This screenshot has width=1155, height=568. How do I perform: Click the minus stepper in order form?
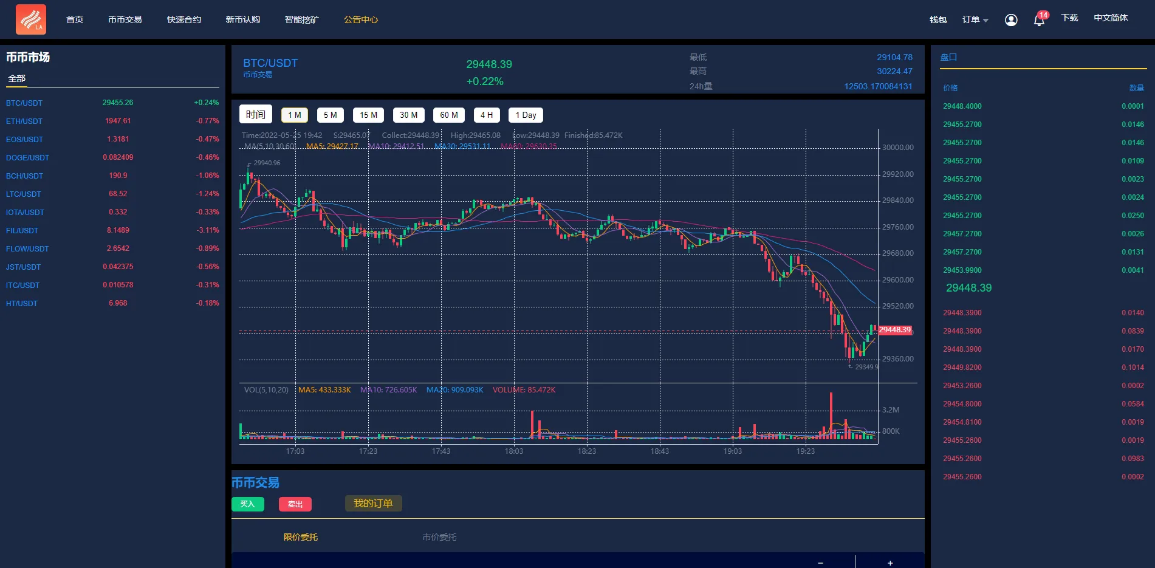click(x=820, y=563)
